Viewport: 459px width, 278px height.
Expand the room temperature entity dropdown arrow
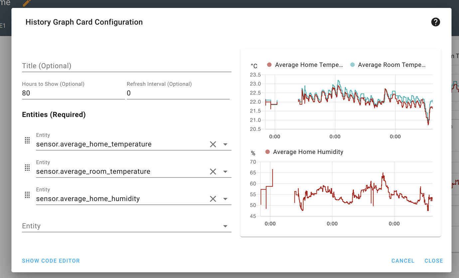(226, 171)
